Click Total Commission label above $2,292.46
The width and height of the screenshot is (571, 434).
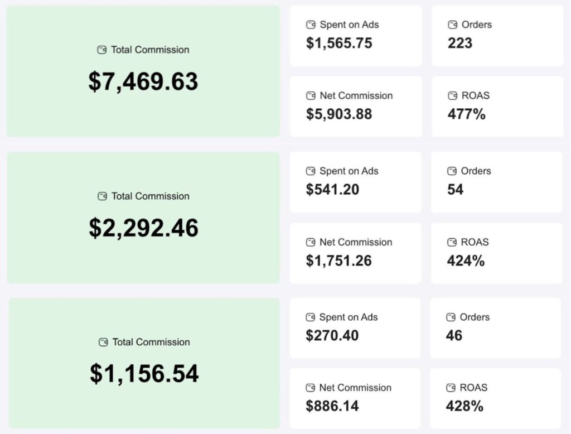[151, 196]
